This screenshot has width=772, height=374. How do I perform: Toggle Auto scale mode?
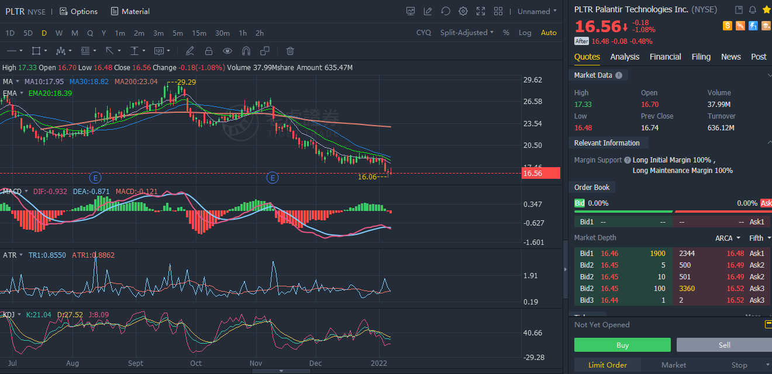(549, 33)
